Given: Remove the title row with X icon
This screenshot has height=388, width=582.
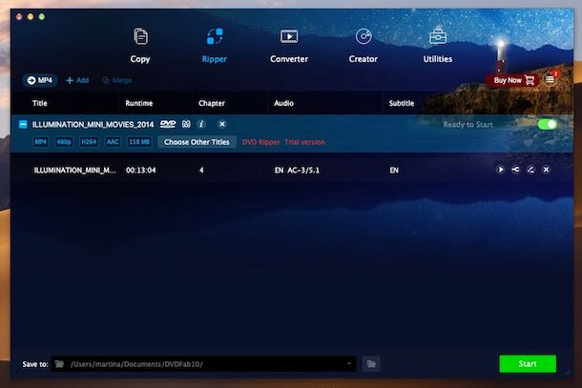Looking at the screenshot, I should coord(546,170).
